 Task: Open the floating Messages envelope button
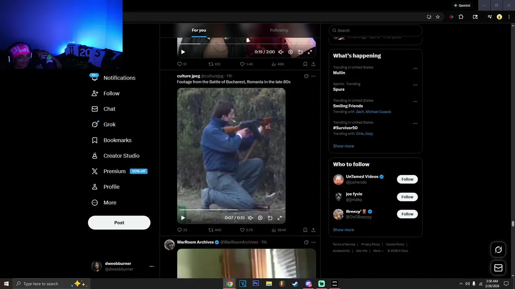pyautogui.click(x=499, y=268)
